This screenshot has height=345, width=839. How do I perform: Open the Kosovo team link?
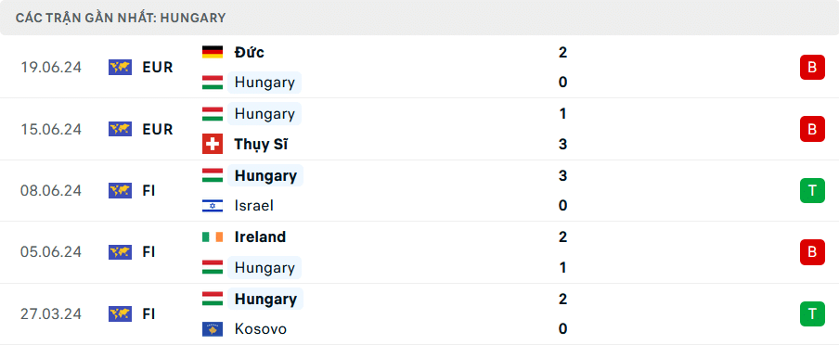(x=261, y=329)
